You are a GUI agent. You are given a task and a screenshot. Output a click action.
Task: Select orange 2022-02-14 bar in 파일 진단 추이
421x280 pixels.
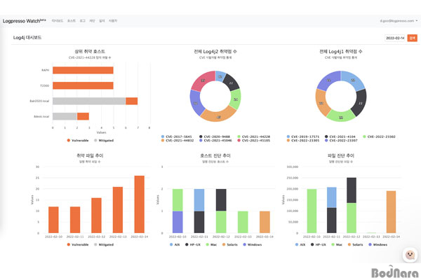[x=392, y=212]
